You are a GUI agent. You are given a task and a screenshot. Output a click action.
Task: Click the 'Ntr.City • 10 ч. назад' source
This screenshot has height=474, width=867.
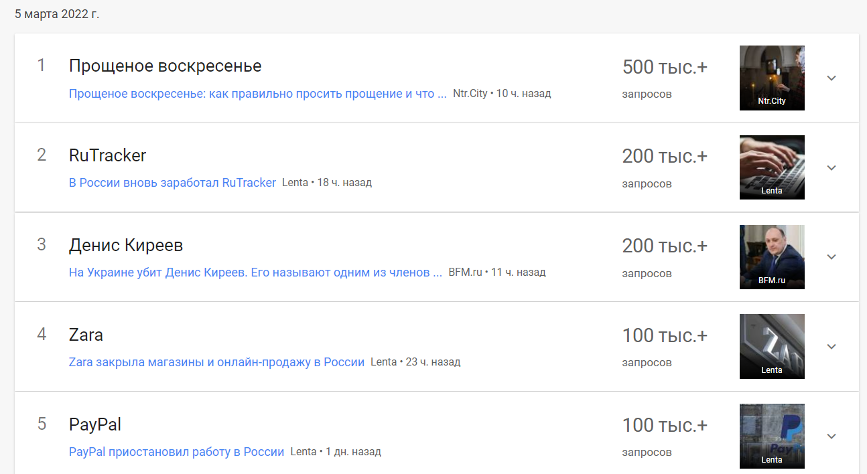tap(502, 94)
